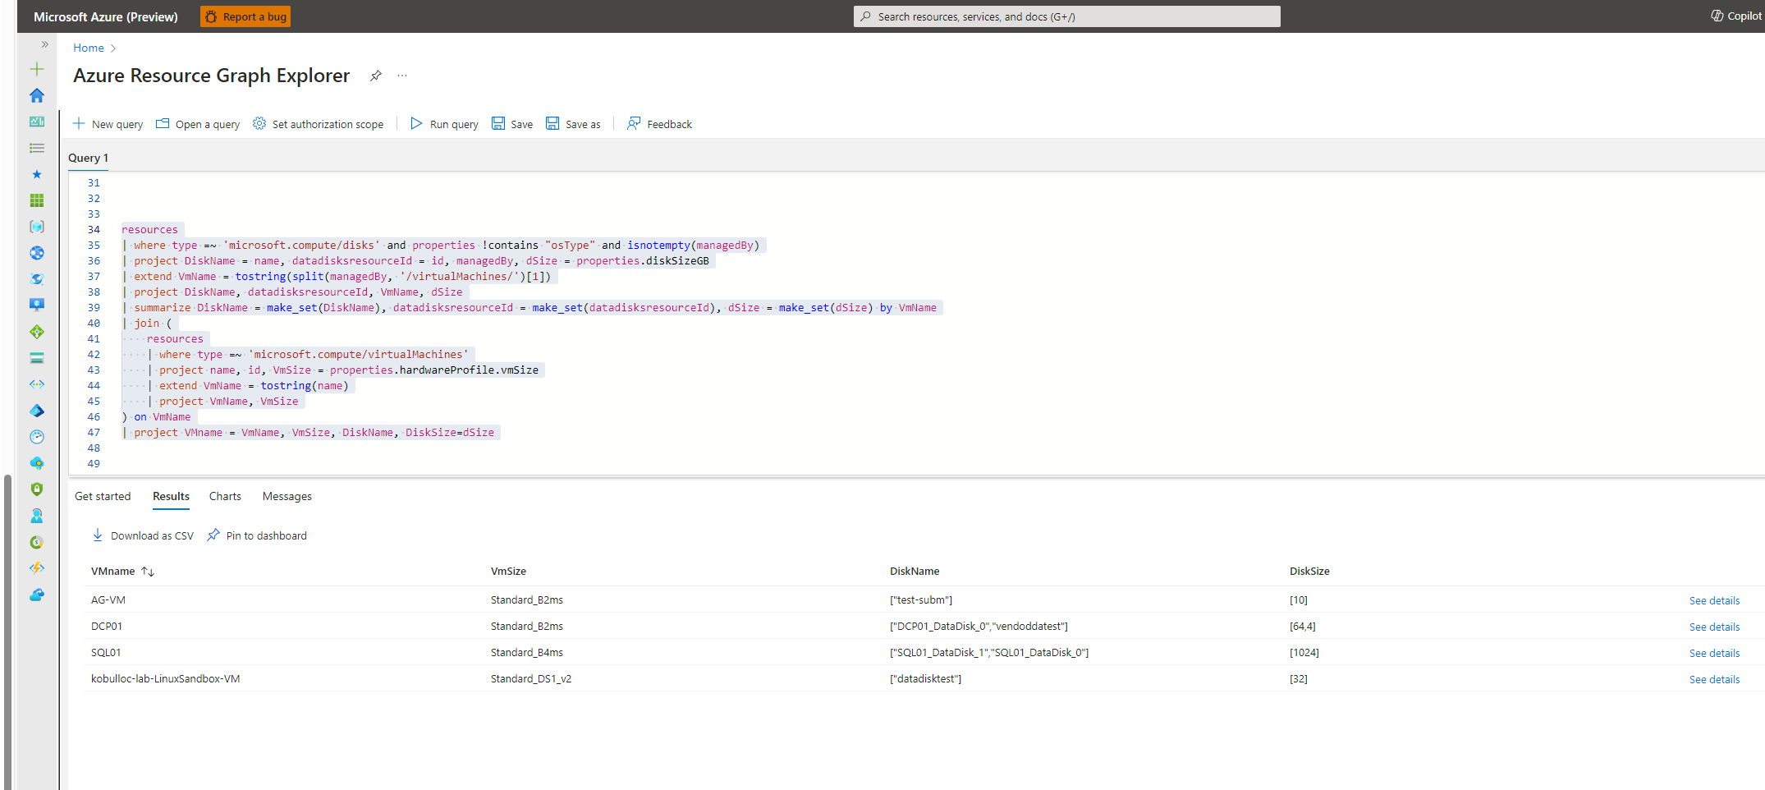Open the Load balancers green diamond icon
Image resolution: width=1765 pixels, height=790 pixels.
(x=37, y=332)
